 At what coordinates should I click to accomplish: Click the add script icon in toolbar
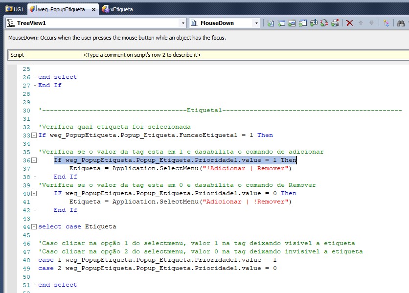271,23
